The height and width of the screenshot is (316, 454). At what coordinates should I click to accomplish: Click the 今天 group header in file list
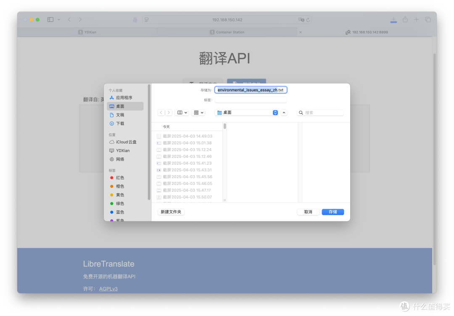[x=166, y=127]
